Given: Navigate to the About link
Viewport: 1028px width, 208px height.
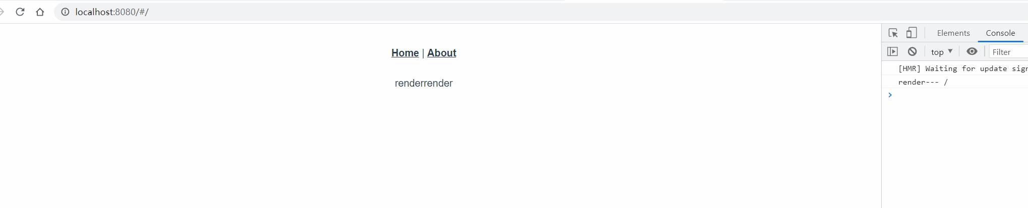Looking at the screenshot, I should [x=441, y=53].
